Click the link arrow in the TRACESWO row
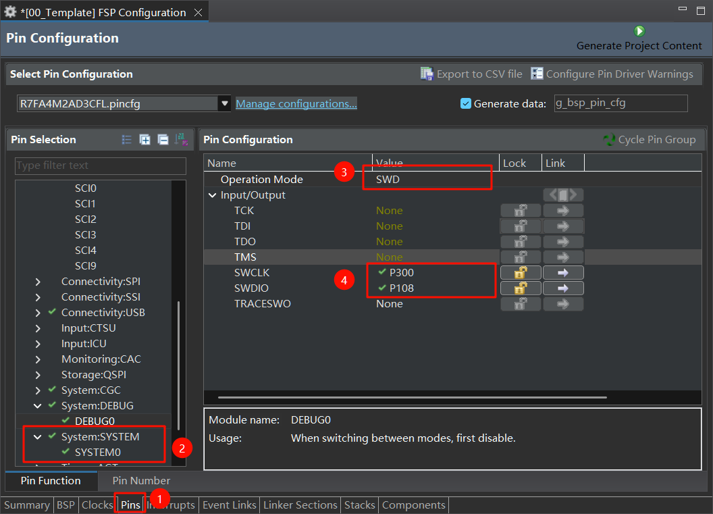 pos(563,303)
